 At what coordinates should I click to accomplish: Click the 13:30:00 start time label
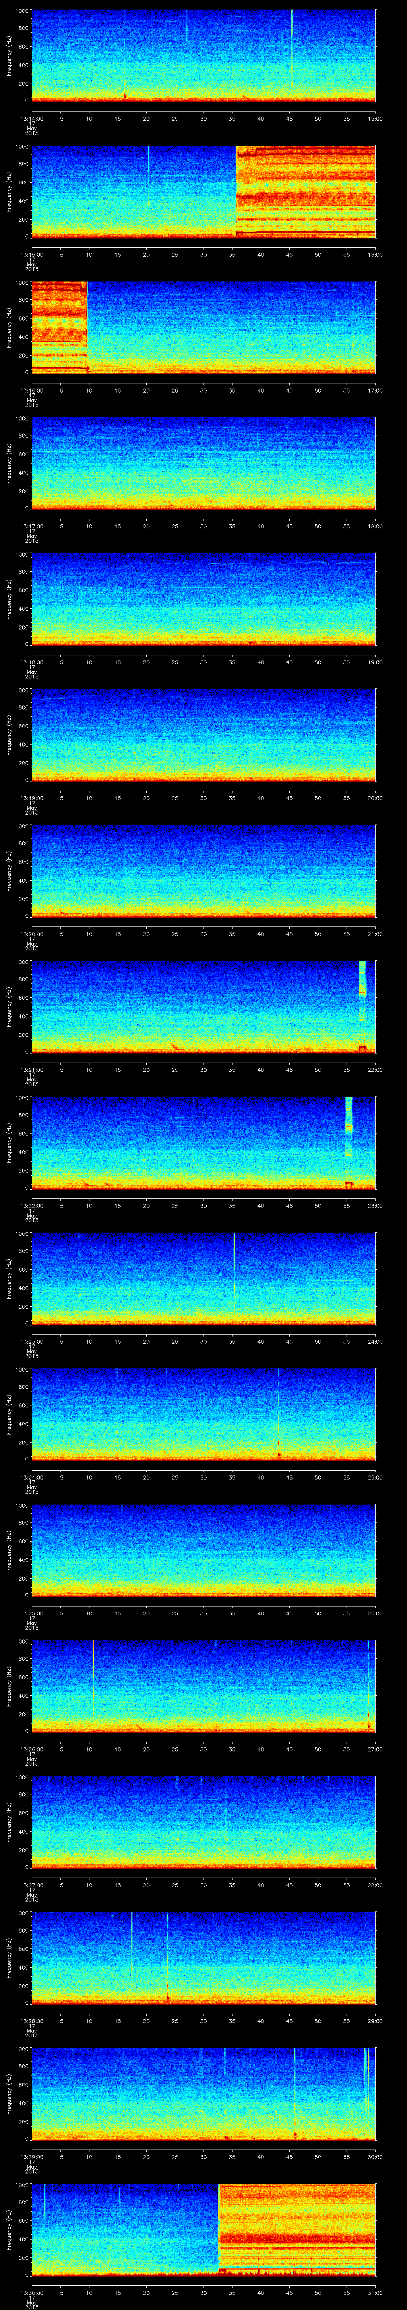point(31,2293)
